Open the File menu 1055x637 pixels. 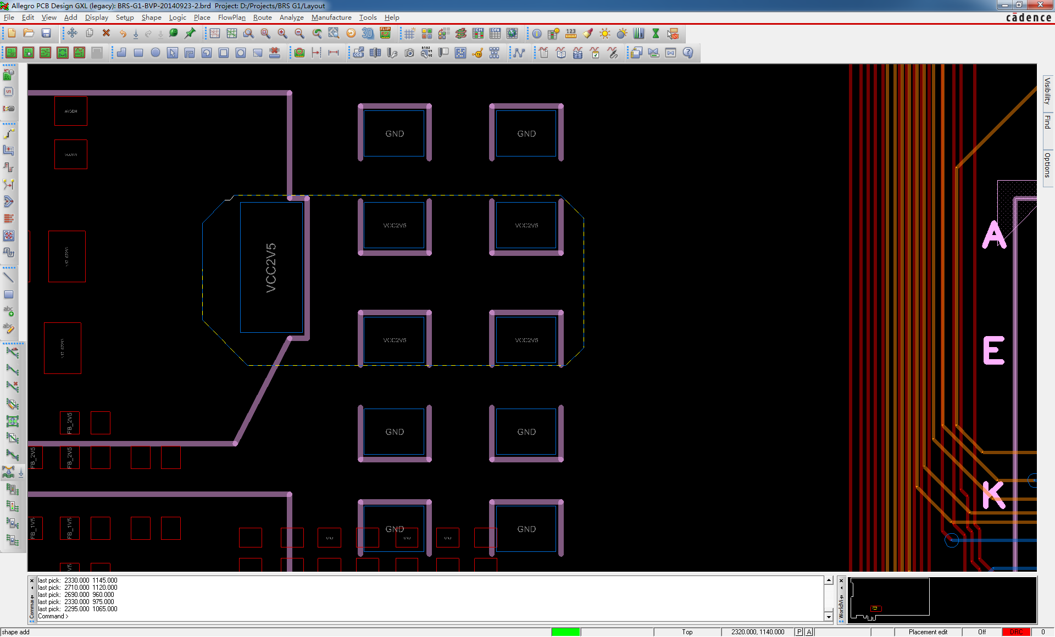[x=9, y=18]
